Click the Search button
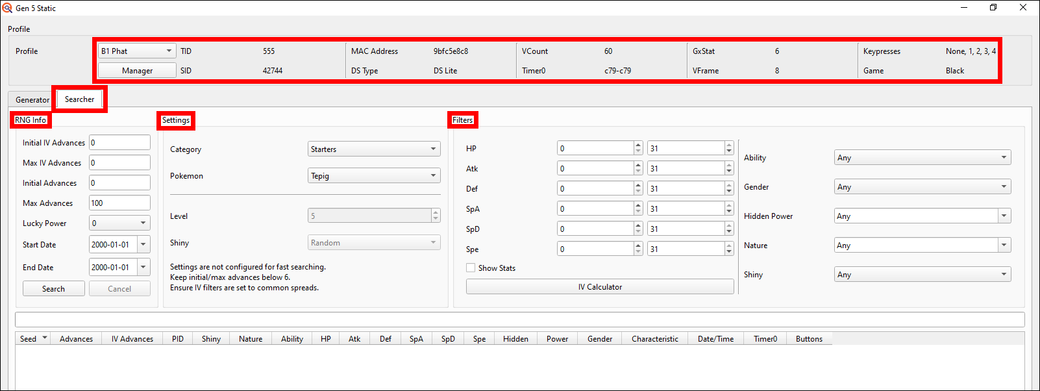Viewport: 1040px width, 391px height. click(x=53, y=288)
